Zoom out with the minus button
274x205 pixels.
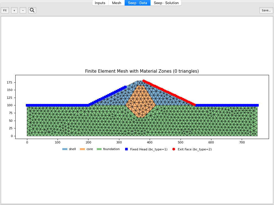(x=23, y=10)
